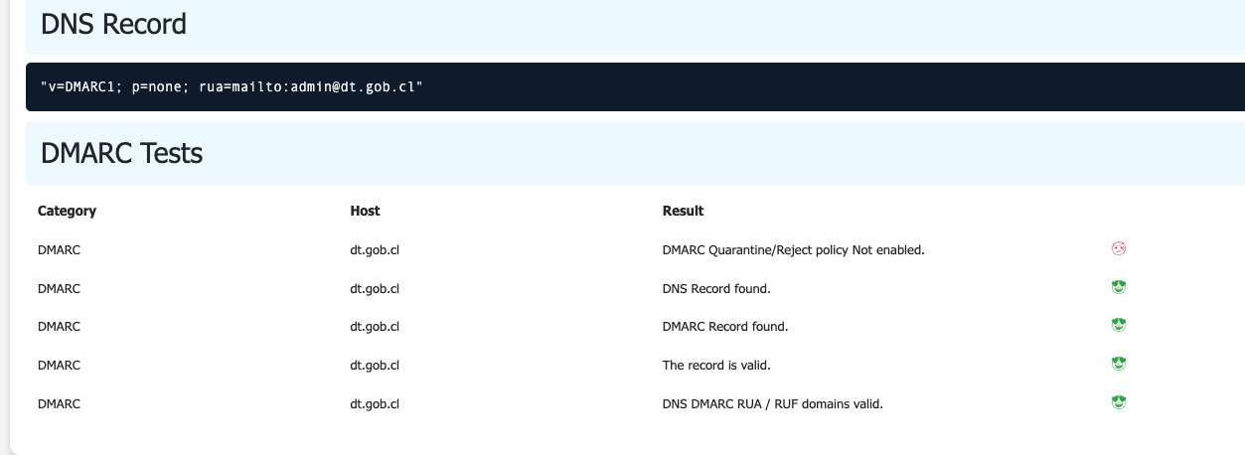Click the green status icon for DMARC Record found

(1120, 325)
